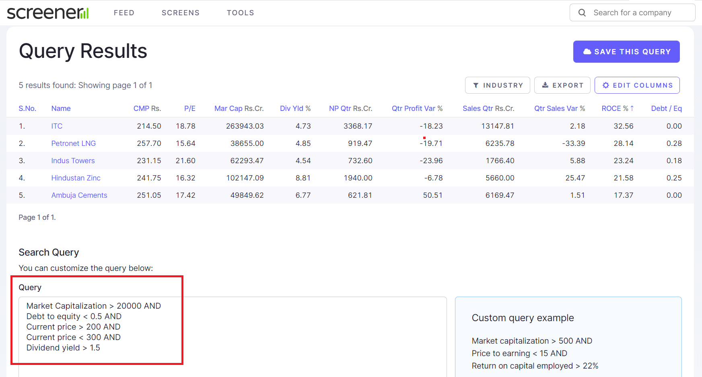Click inside the Query text area
Viewport: 702px width, 377px height.
(233, 337)
